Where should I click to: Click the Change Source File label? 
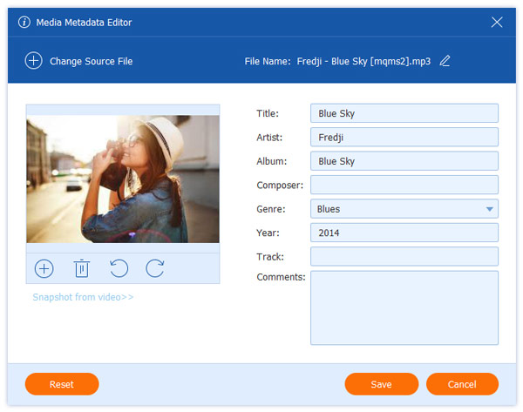click(91, 62)
